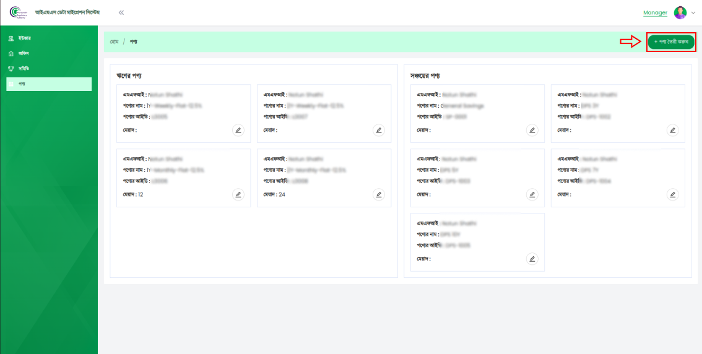702x354 pixels.
Task: Edit the second-row right savings product card
Action: click(x=672, y=194)
